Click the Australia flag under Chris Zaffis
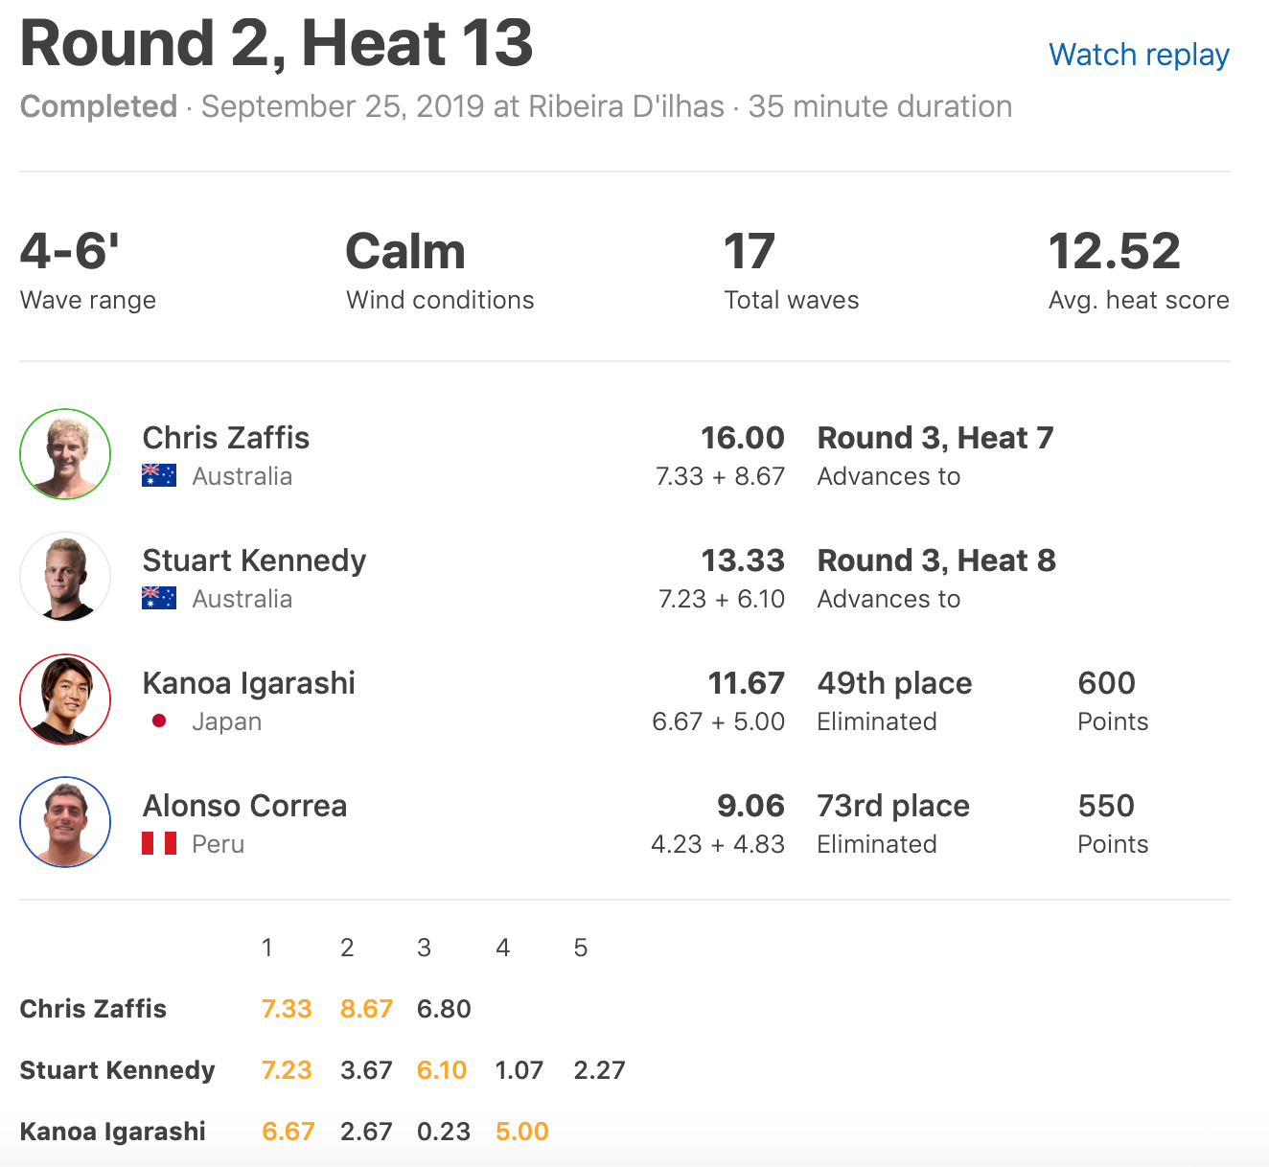 pyautogui.click(x=159, y=476)
